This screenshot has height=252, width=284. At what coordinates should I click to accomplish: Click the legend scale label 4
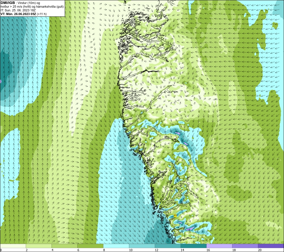coord(52,250)
